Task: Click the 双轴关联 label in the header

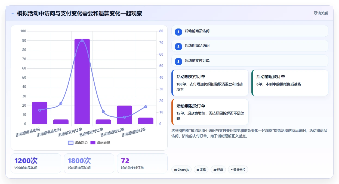Action: pyautogui.click(x=321, y=13)
